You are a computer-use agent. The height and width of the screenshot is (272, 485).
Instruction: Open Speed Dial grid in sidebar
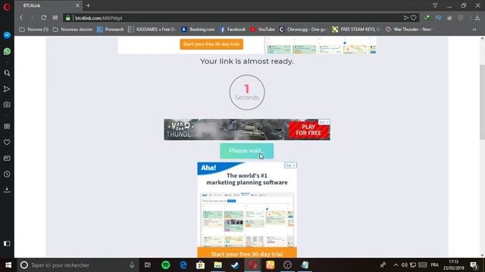point(7,126)
